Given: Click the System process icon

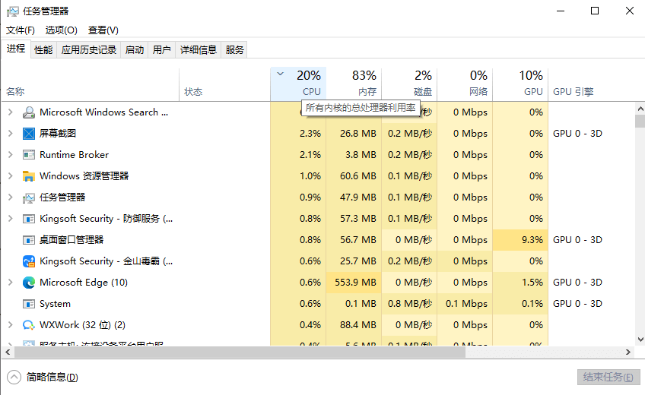Looking at the screenshot, I should 28,304.
